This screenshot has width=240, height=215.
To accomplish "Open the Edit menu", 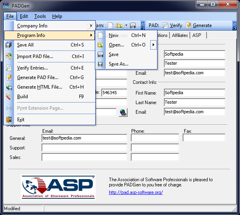I will point(24,16).
